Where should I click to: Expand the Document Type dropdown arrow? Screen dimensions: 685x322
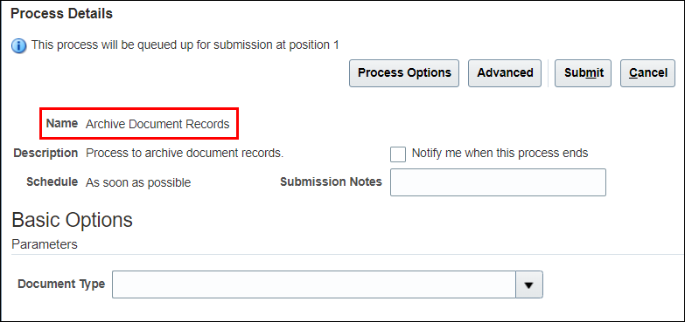click(x=529, y=284)
